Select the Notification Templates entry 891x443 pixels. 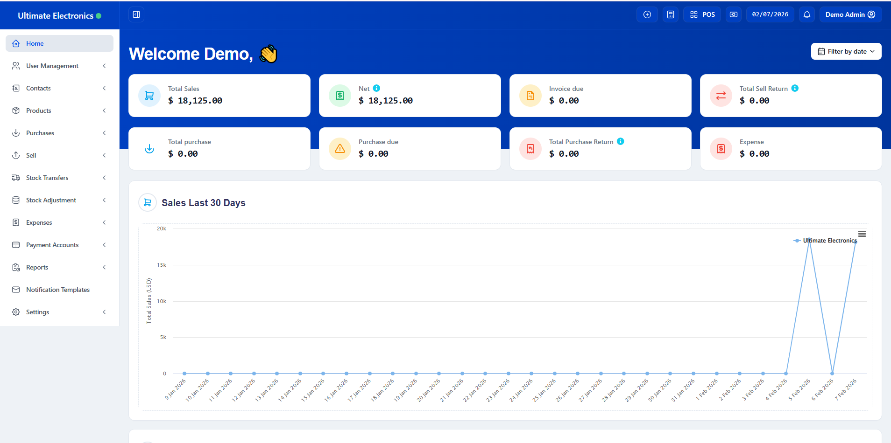point(57,290)
